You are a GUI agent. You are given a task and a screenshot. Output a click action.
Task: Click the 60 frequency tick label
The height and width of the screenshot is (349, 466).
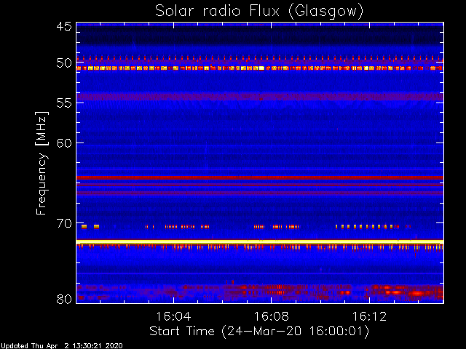(64, 143)
